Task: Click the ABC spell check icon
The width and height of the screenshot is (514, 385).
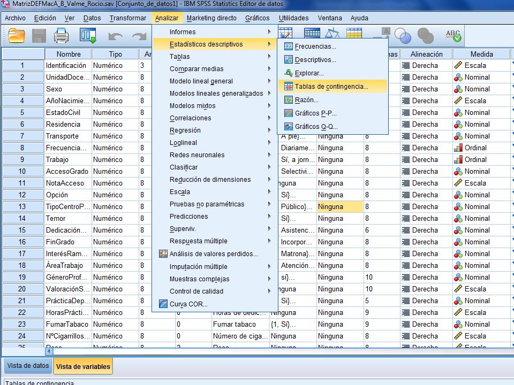Action: coord(453,36)
